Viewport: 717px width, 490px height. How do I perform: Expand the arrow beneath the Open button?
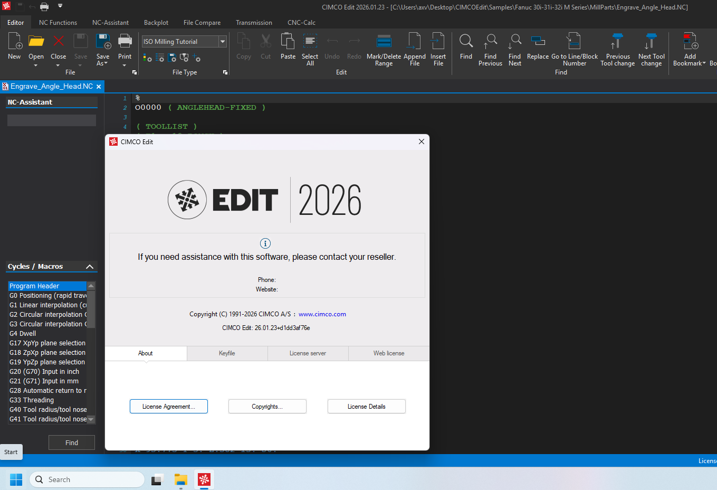point(36,65)
